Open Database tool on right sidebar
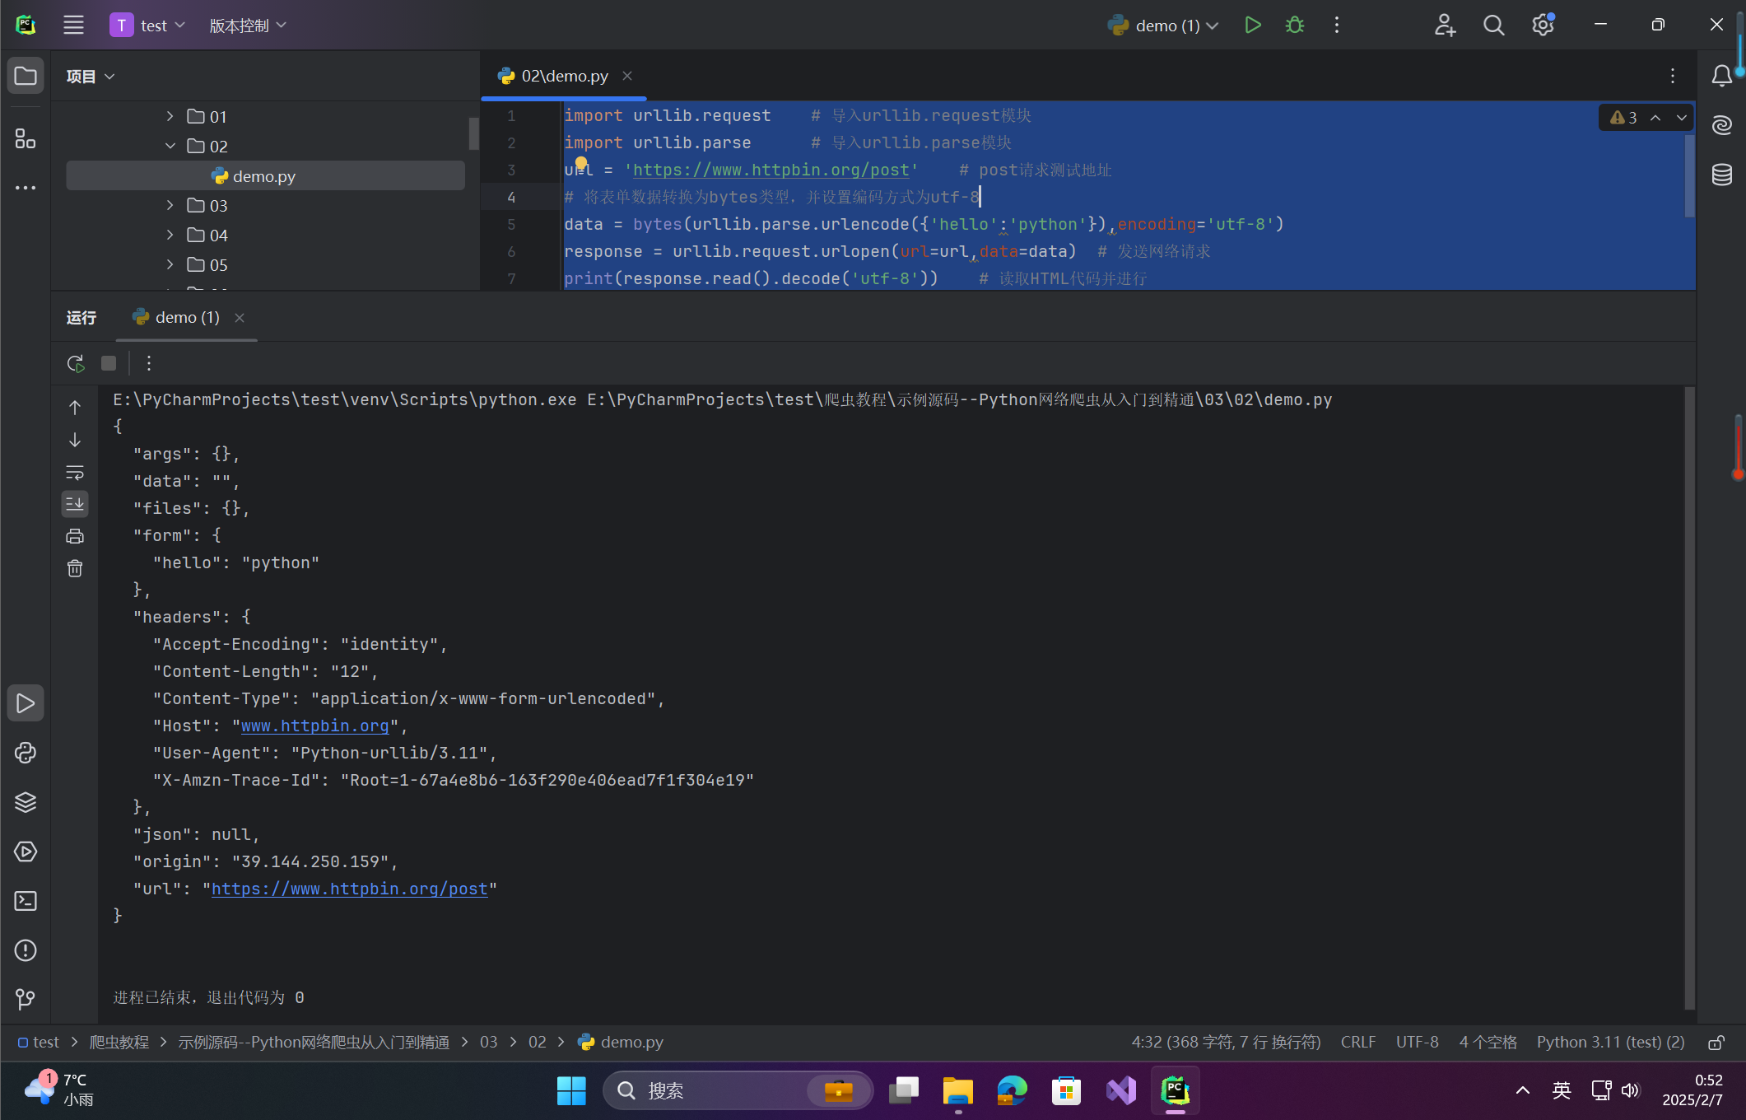Screen dimensions: 1746x1120 [x=1721, y=175]
